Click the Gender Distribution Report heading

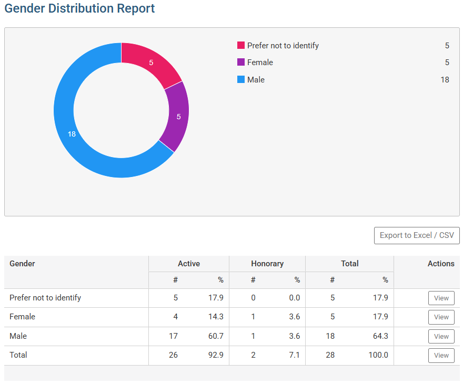pos(80,9)
